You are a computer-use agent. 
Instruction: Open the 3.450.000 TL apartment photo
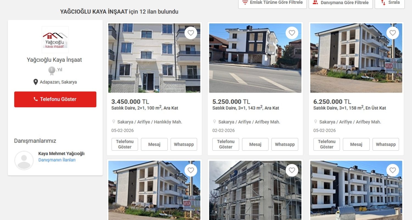tap(154, 58)
